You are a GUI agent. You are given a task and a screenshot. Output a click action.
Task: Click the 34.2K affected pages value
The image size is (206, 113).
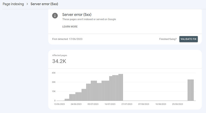[59, 61]
